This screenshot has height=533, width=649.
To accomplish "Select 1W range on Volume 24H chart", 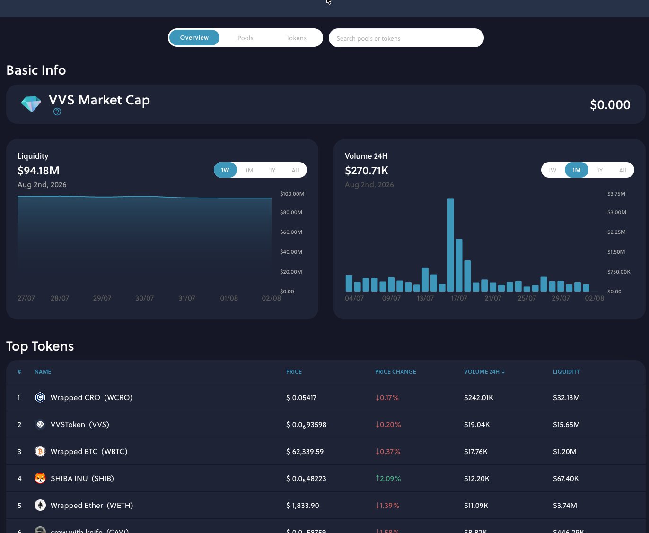I will click(553, 170).
